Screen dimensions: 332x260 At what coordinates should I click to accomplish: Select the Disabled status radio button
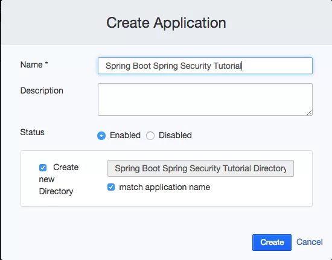pyautogui.click(x=150, y=136)
